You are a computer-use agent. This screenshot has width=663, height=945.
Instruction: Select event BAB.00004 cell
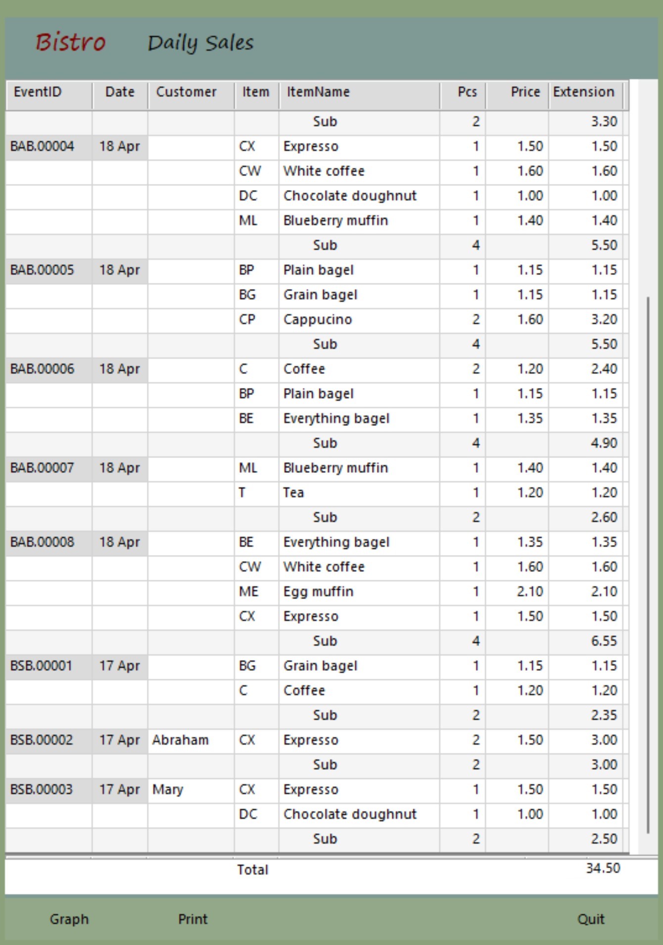pyautogui.click(x=43, y=146)
